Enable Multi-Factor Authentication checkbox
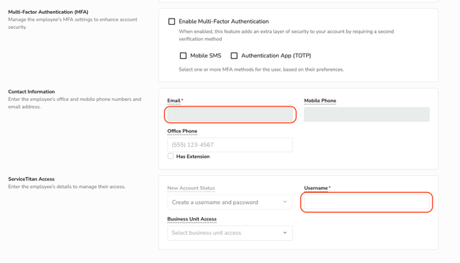 click(172, 21)
